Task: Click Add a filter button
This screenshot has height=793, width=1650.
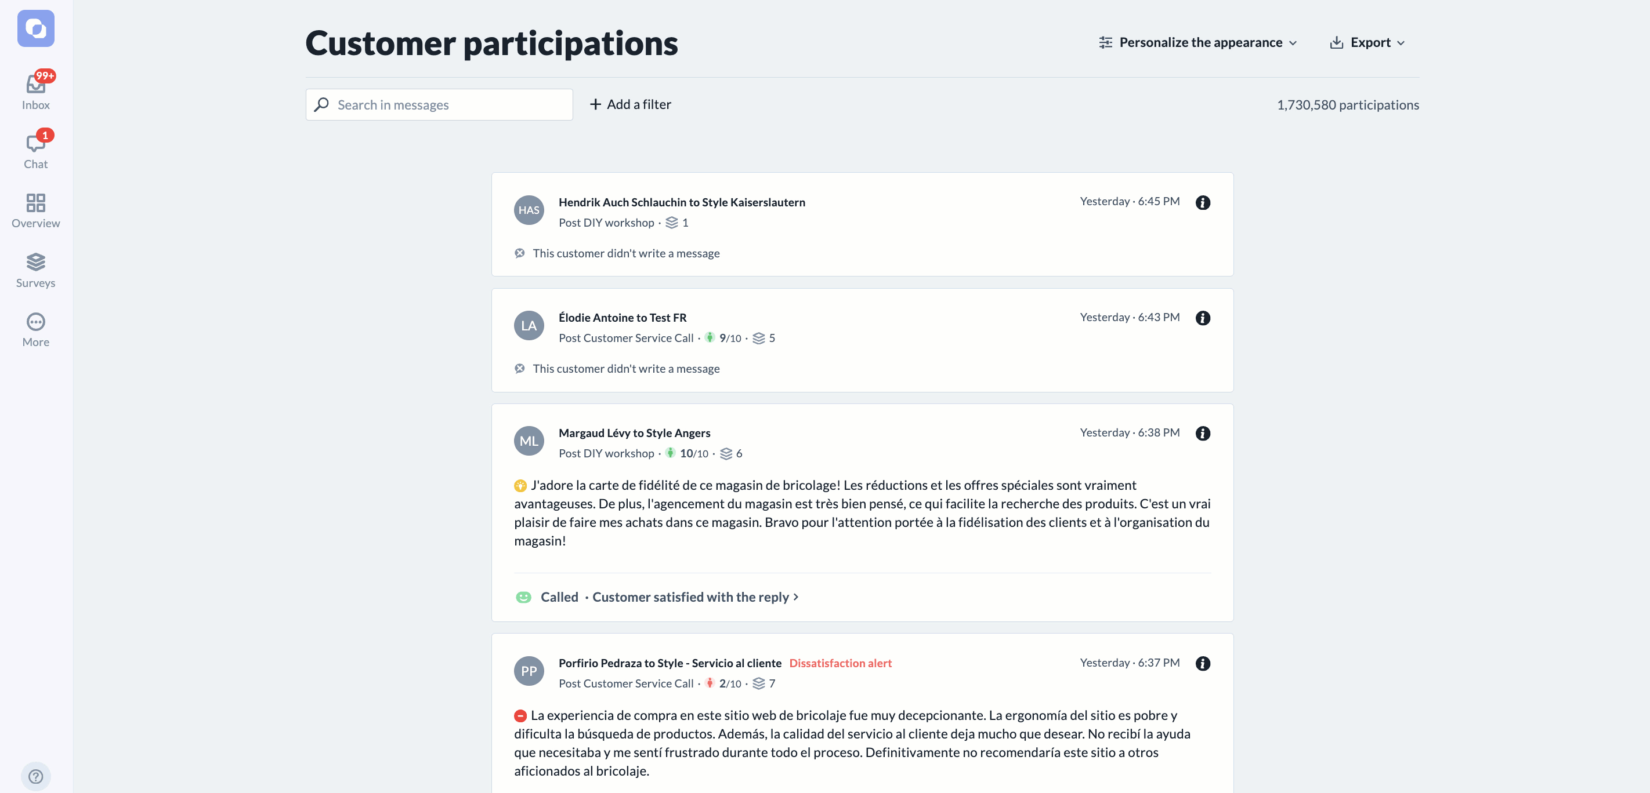Action: coord(630,104)
